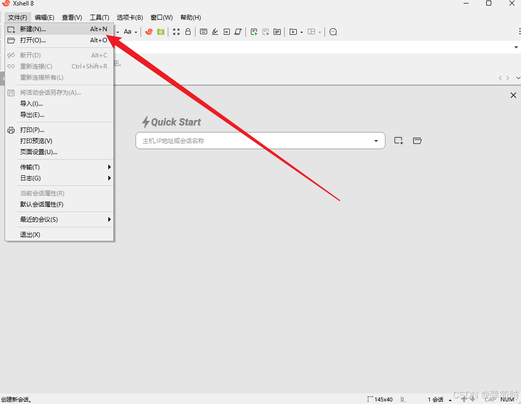The image size is (521, 404).
Task: Click the NUM indicator in status bar
Action: (x=507, y=399)
